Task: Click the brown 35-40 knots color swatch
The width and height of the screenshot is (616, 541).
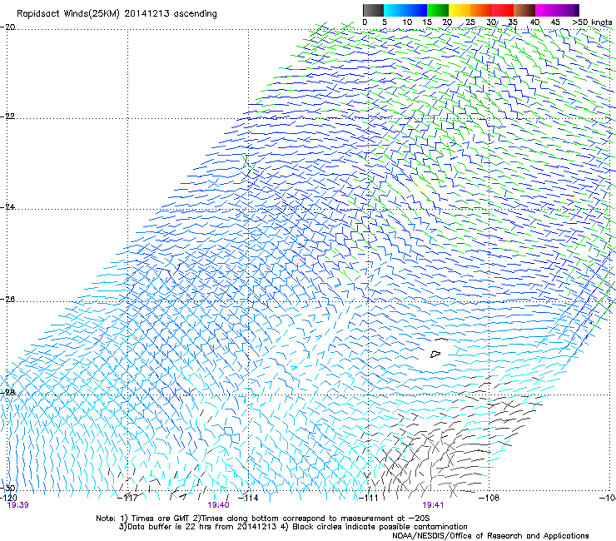Action: 524,10
